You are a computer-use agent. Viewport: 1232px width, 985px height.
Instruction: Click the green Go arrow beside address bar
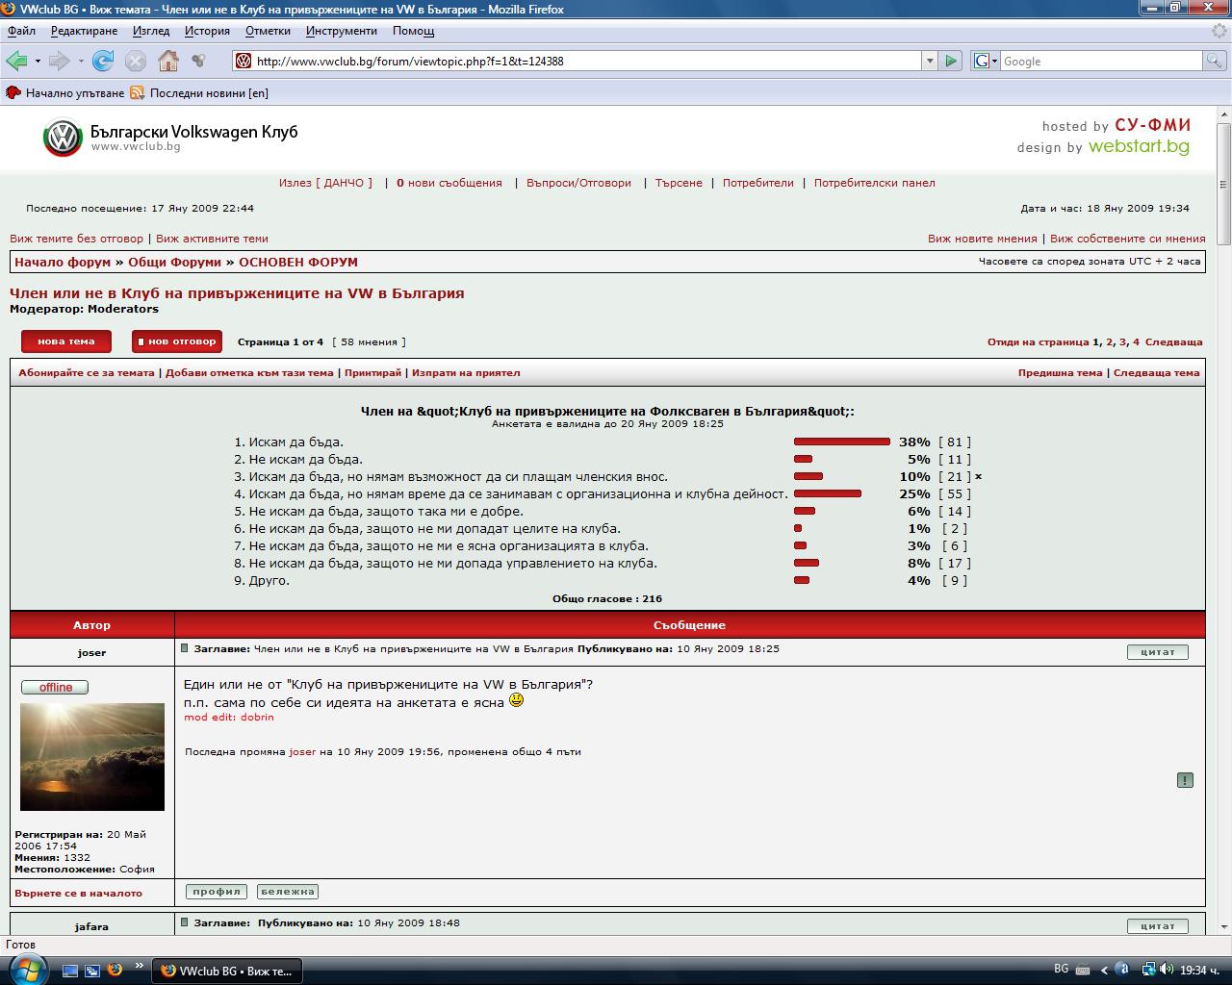[x=951, y=61]
